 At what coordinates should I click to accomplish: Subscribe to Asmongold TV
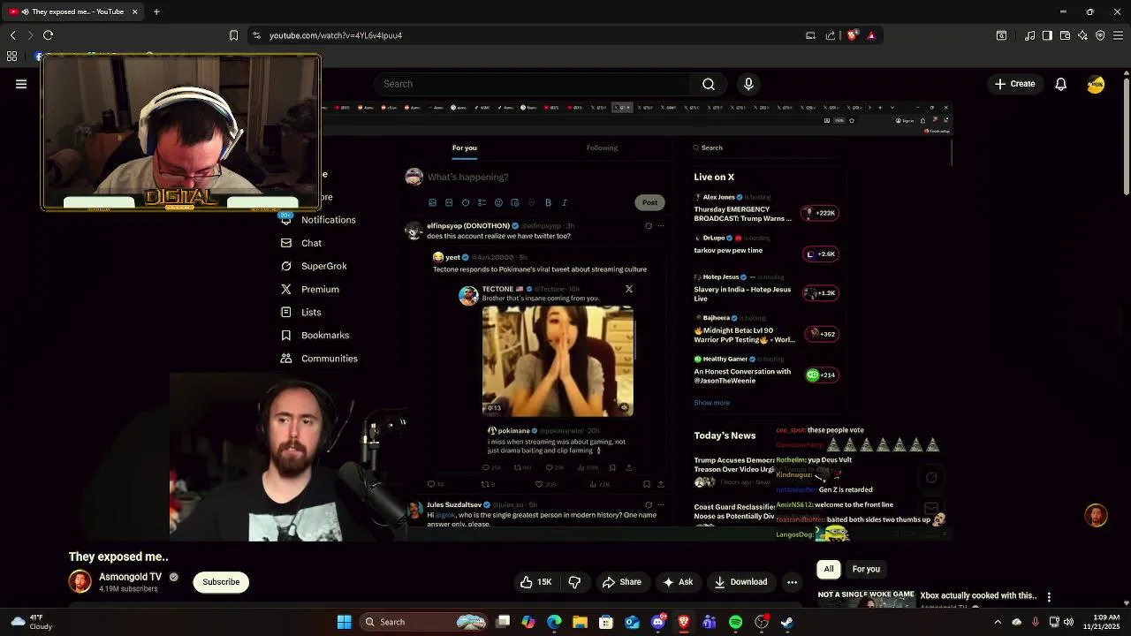[221, 582]
